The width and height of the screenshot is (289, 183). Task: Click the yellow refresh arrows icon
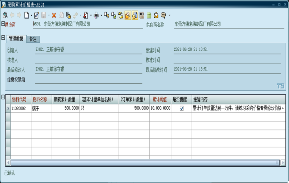pyautogui.click(x=120, y=15)
